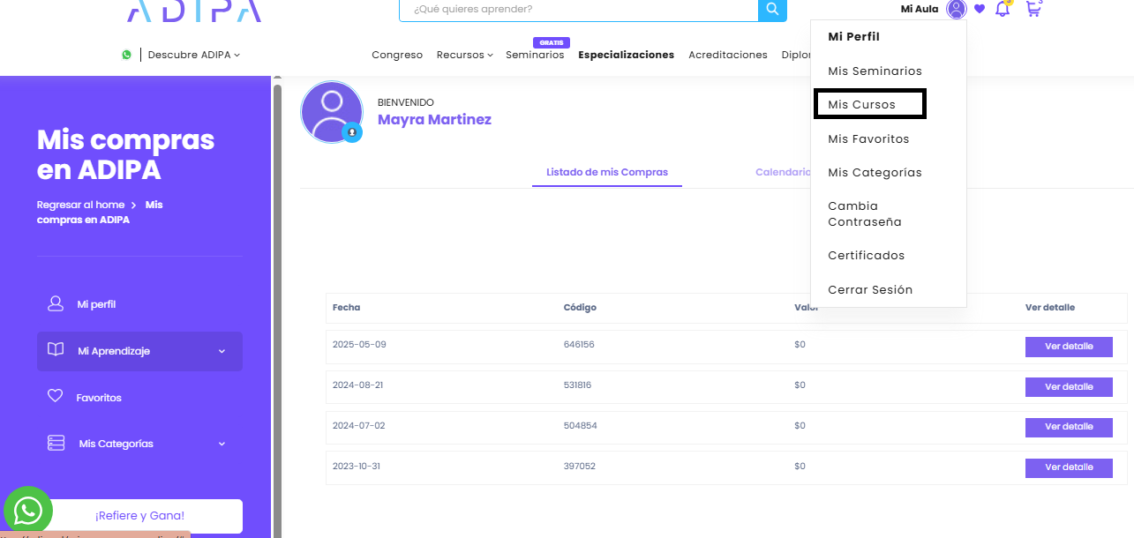This screenshot has height=538, width=1134.
Task: Go to Especializaciones in the navigation bar
Action: tap(627, 55)
